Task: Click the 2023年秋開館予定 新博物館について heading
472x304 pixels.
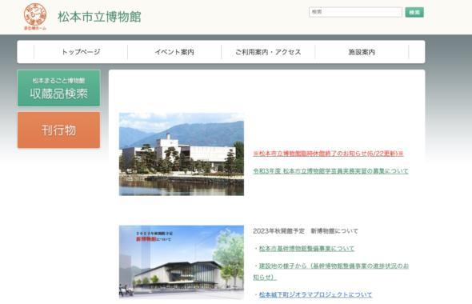Action: point(306,231)
